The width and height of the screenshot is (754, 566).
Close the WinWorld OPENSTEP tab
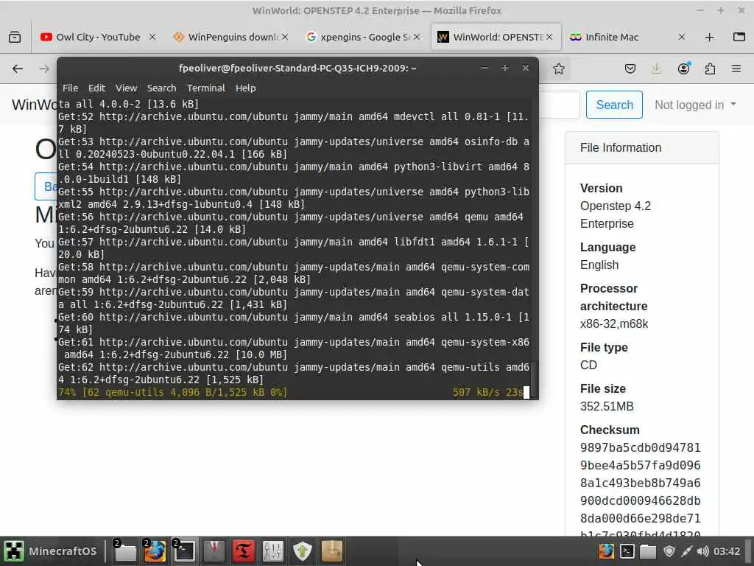click(x=549, y=37)
